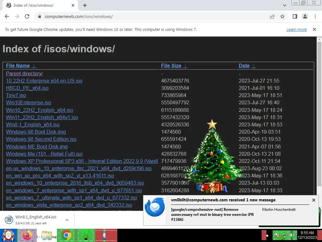This screenshot has width=322, height=242.
Task: View site security lock info
Action: click(x=40, y=16)
